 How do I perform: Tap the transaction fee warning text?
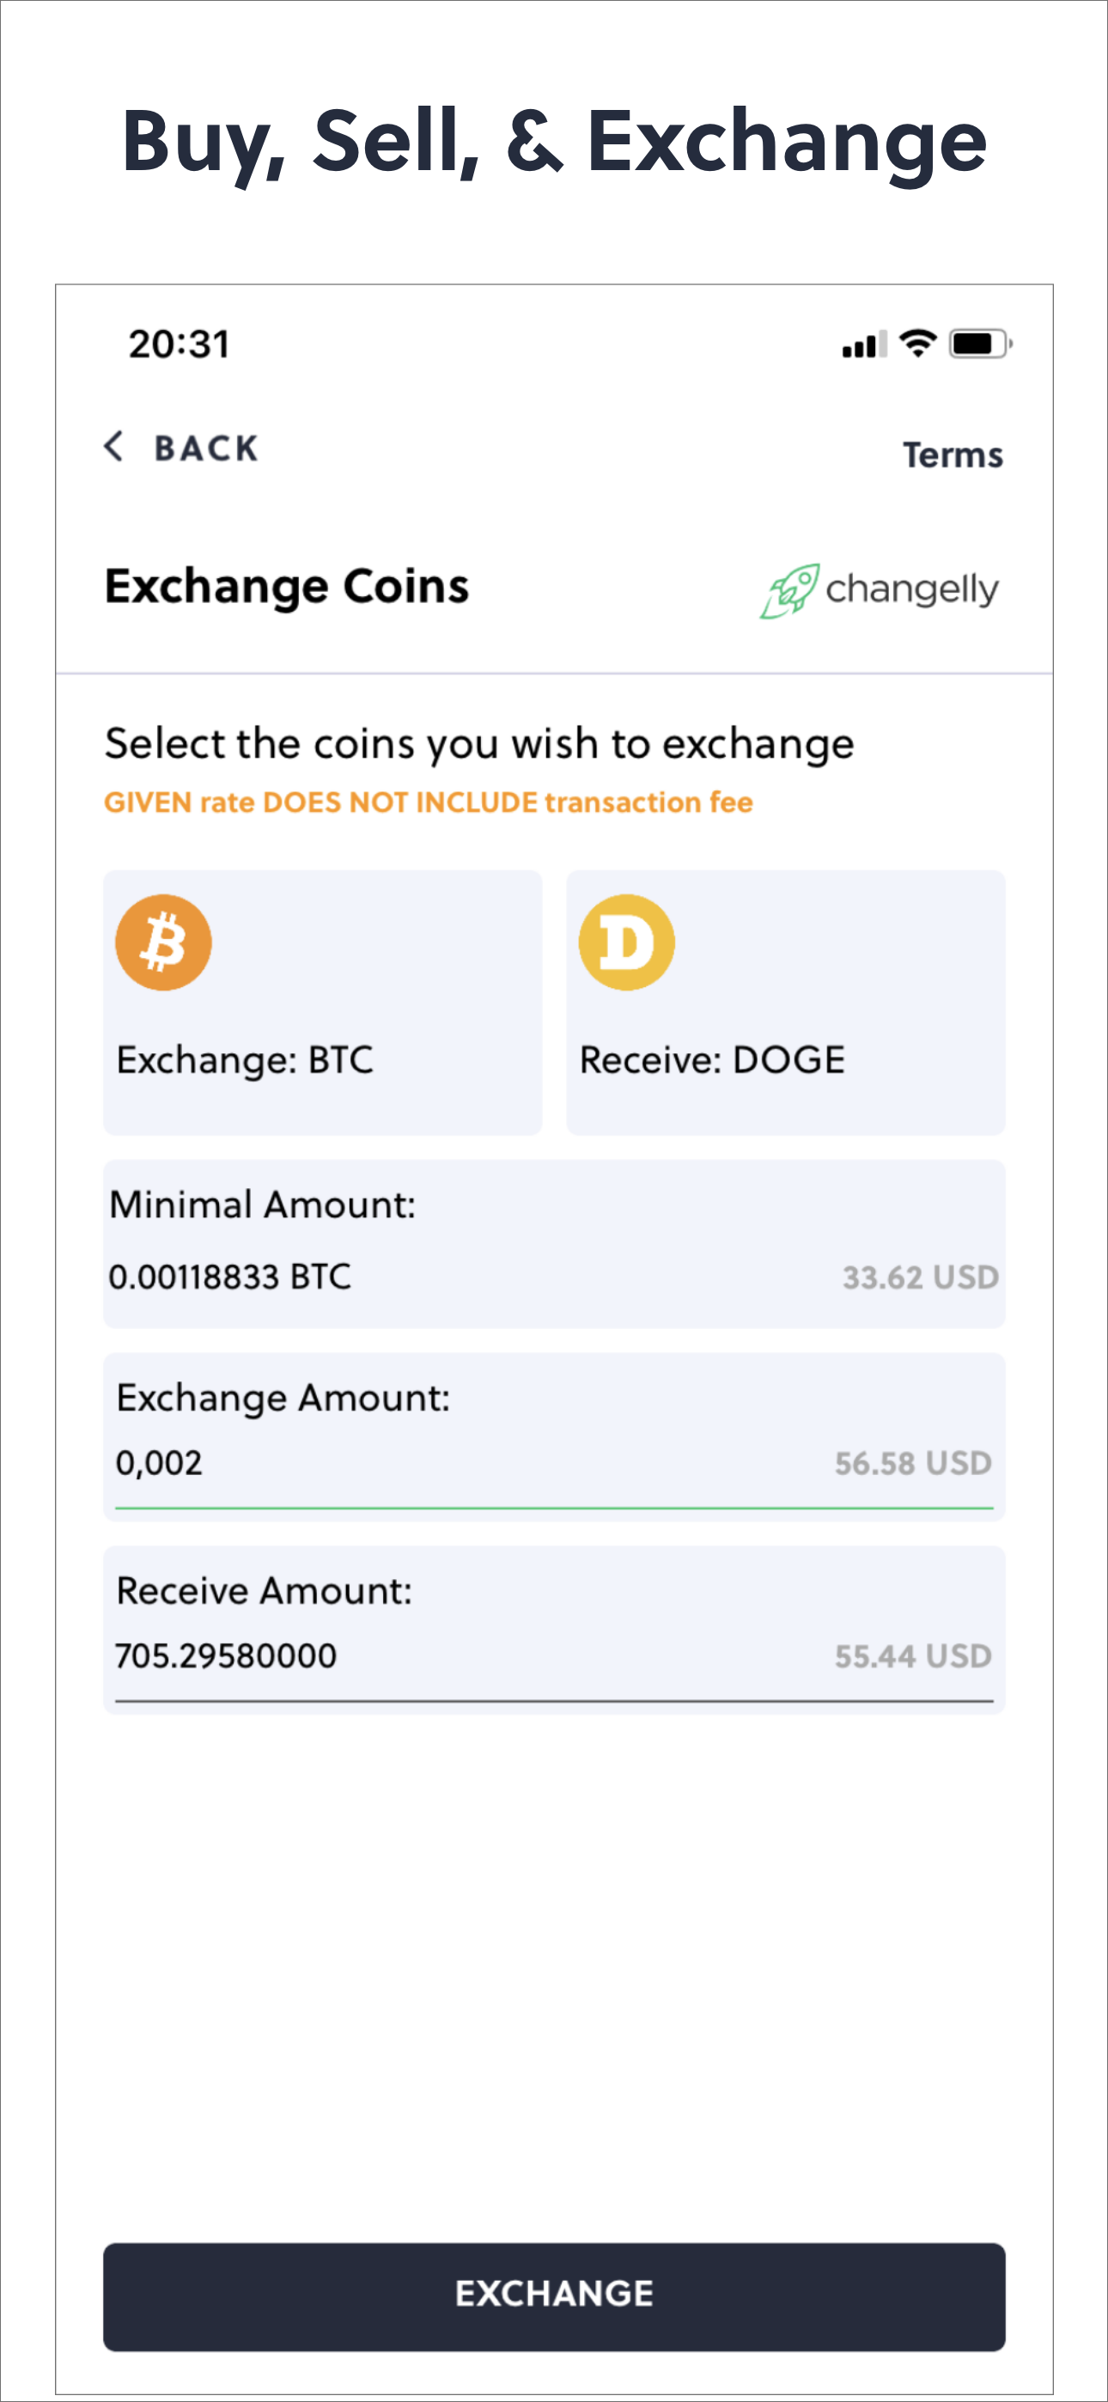point(428,803)
